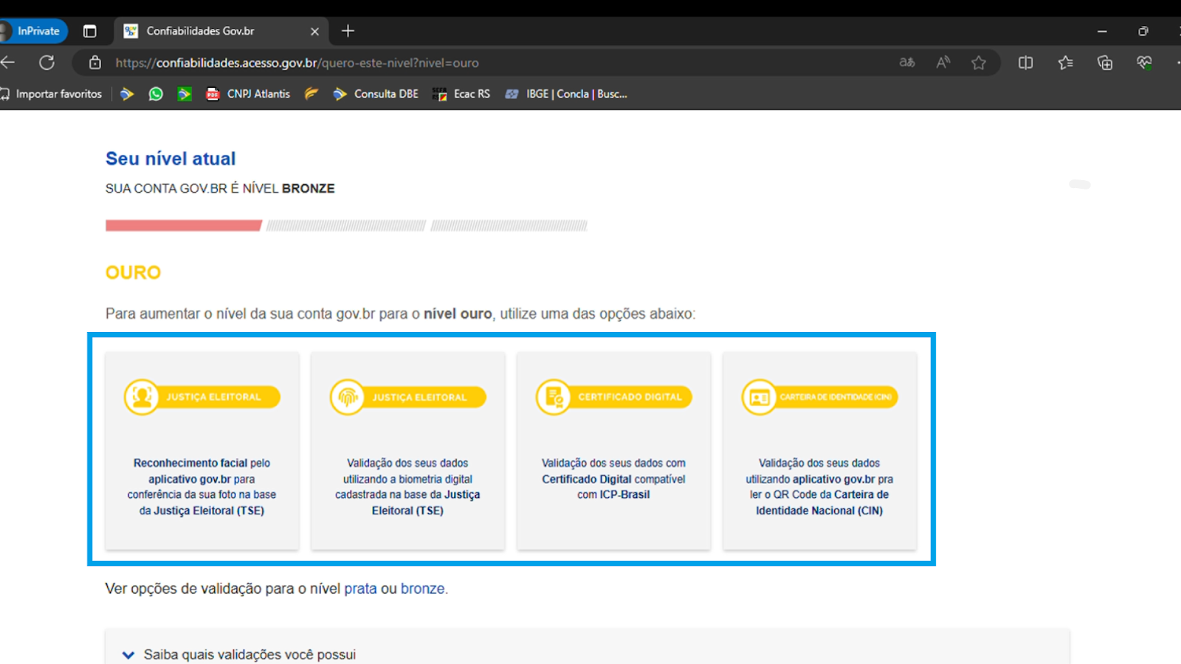Click the Certificado Digital badge icon
This screenshot has height=664, width=1181.
554,397
